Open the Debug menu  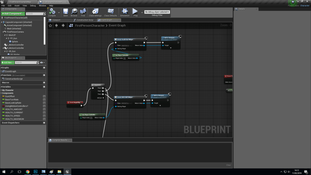pos(33,5)
